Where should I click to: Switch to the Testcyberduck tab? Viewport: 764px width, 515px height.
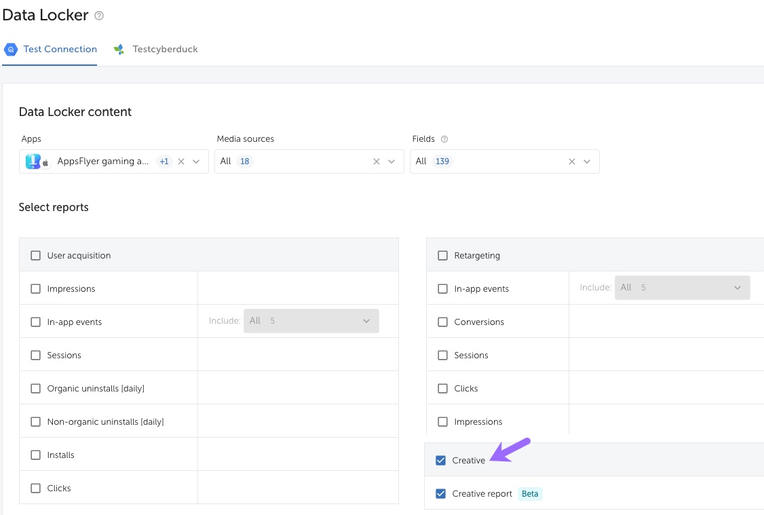[x=165, y=50]
